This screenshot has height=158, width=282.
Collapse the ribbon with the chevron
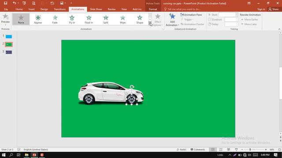coord(279,29)
